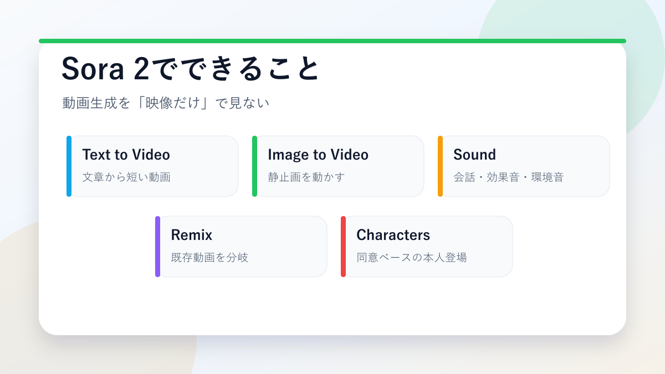
Task: Click the "Sora 2でできること" title
Action: click(191, 69)
